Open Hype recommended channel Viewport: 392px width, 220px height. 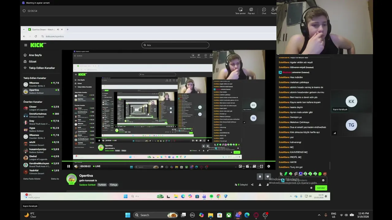click(41, 129)
